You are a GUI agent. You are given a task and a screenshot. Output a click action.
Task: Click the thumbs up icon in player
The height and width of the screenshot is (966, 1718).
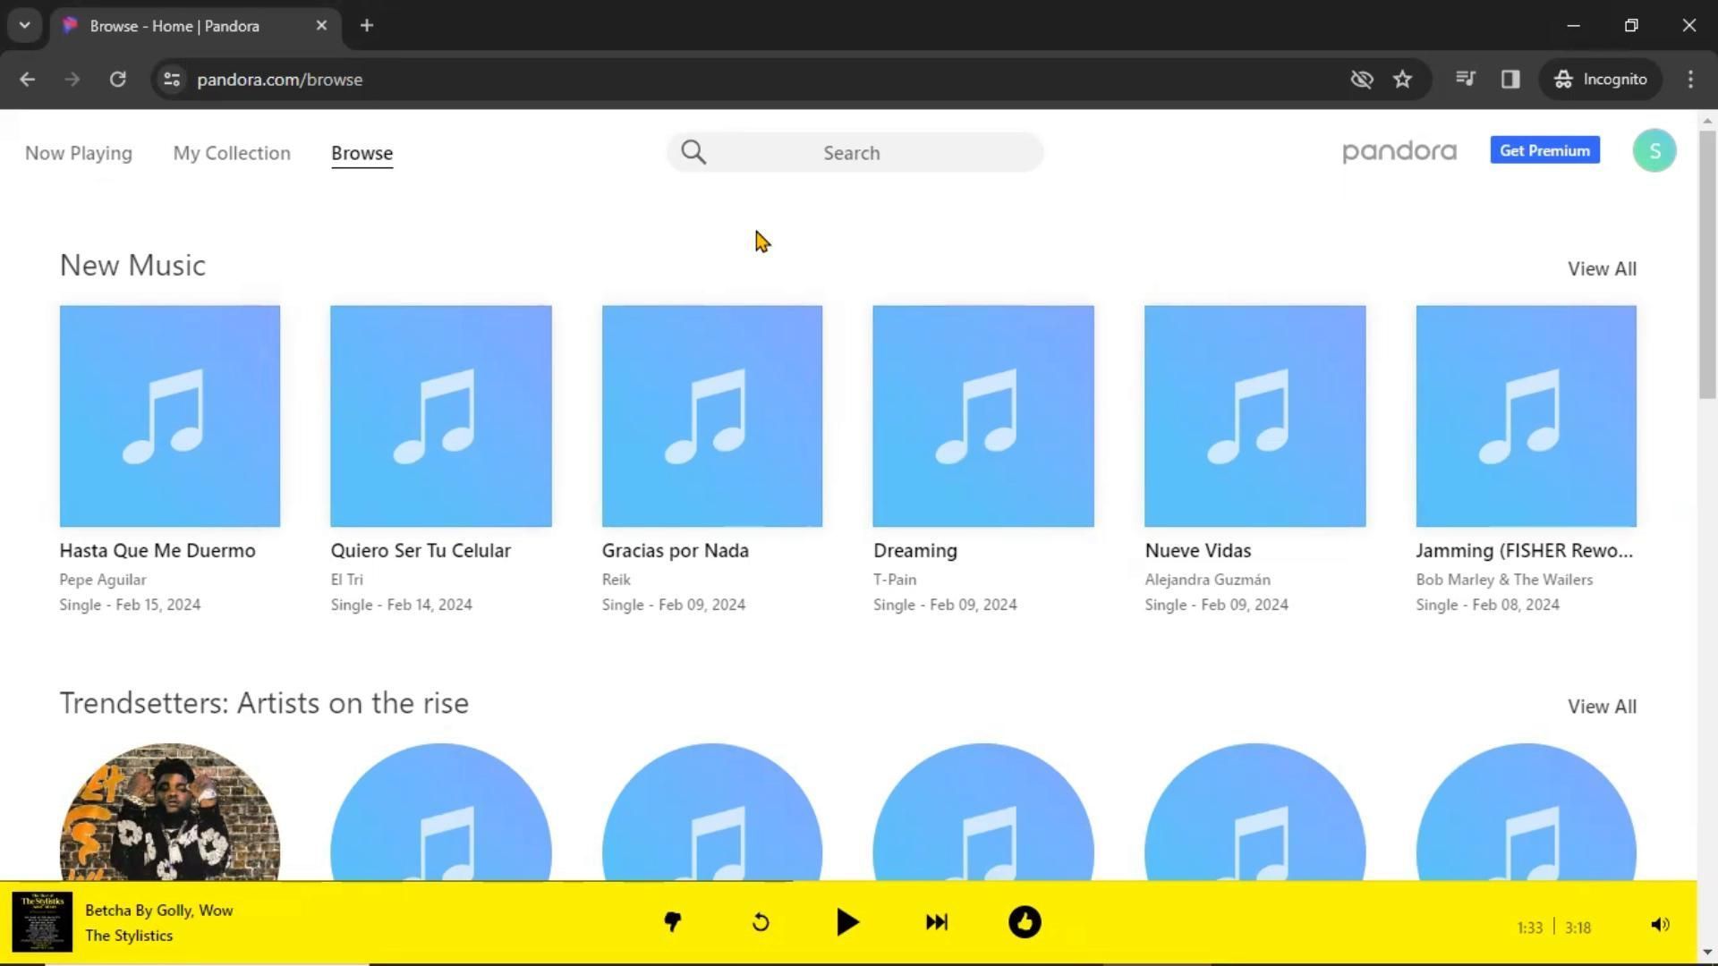coord(1025,922)
